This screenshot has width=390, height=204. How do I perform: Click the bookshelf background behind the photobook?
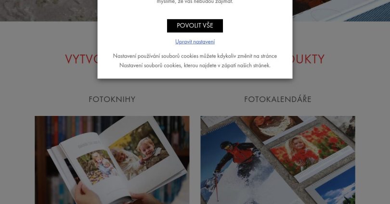[62, 129]
